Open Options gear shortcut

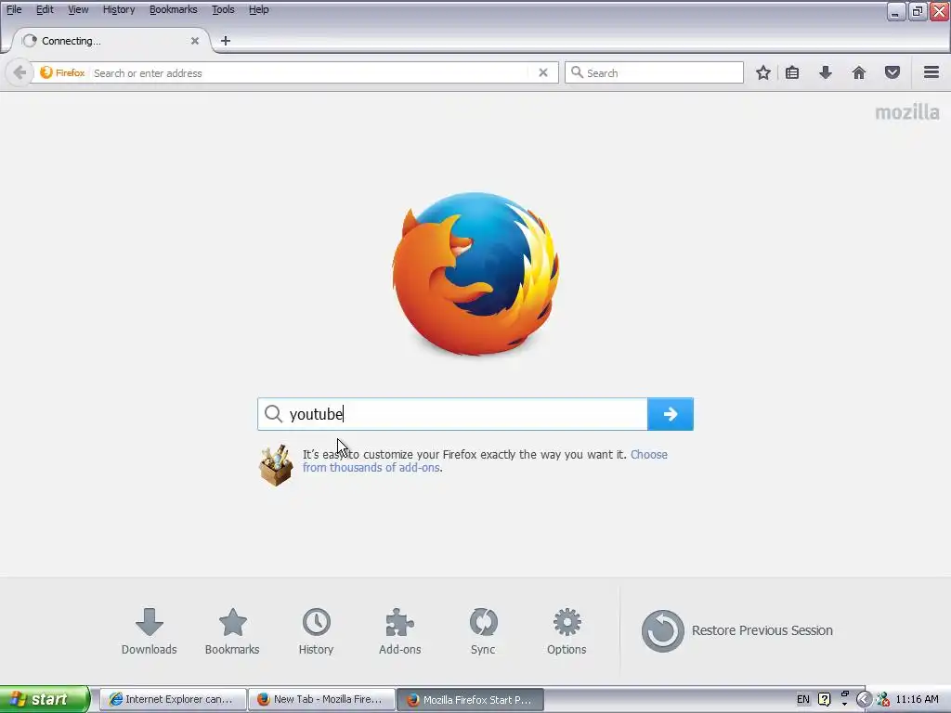point(567,631)
